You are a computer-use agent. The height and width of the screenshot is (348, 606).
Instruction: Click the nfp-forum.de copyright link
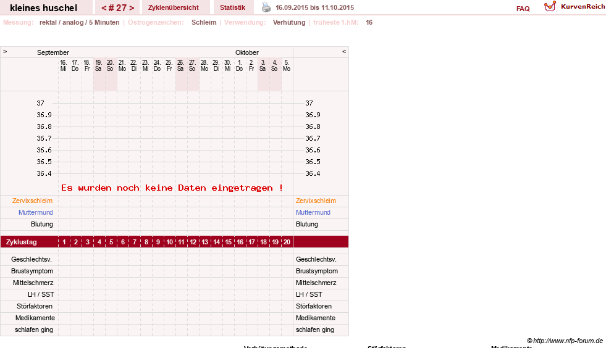[x=565, y=341]
